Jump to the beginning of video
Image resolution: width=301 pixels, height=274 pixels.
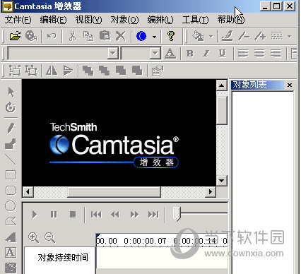tap(96, 215)
